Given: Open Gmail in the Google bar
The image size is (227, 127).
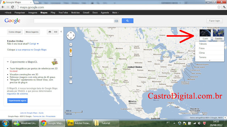Looking at the screenshot, I should tap(86, 13).
